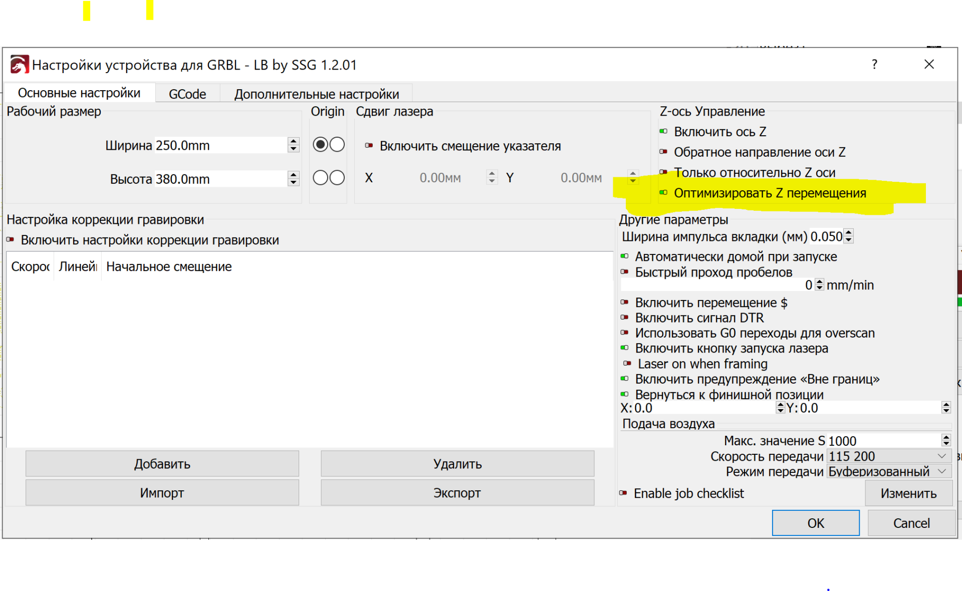Open the Дополнительные настройки tab

[317, 94]
